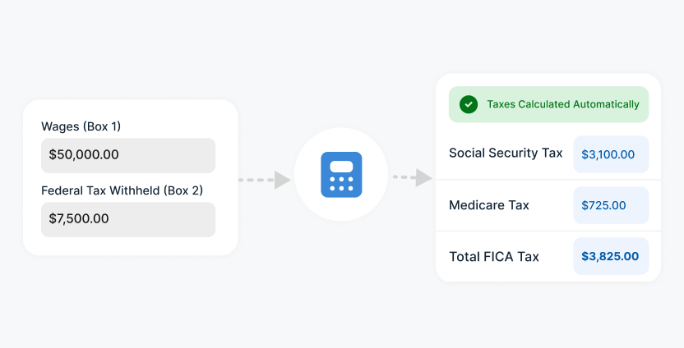Screen dimensions: 684x348
Task: Click the blue calculator icon
Action: pyautogui.click(x=341, y=175)
